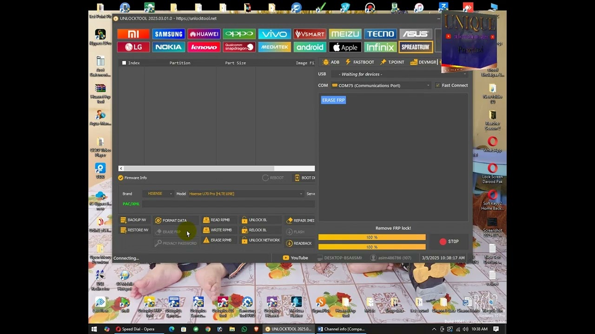Switch to Channel info Word taskbar window

tap(342, 329)
